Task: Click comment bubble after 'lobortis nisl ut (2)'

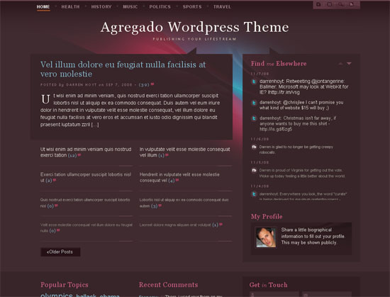Action: tap(55, 180)
